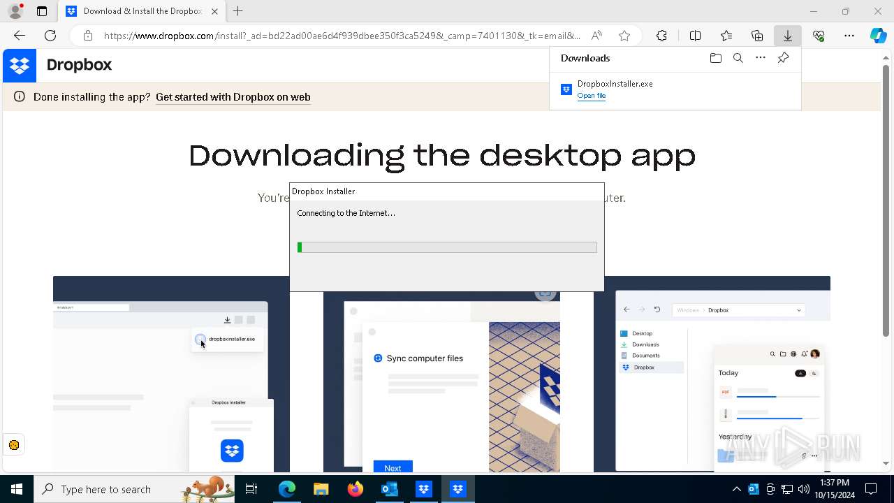Click the taskbar search box
Screen dimensions: 894x503
135,489
